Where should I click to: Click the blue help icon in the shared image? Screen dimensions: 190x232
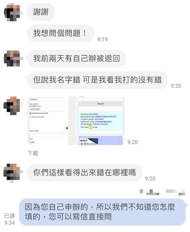pyautogui.click(x=67, y=128)
